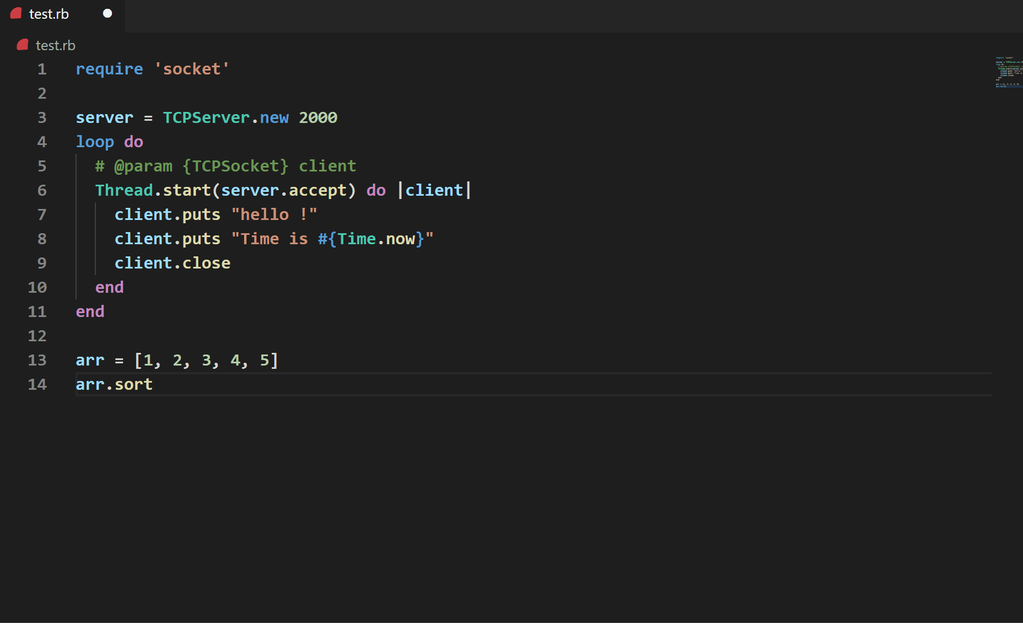Click the @param comment on line 5
Screen dimensions: 1023x623
(x=143, y=167)
